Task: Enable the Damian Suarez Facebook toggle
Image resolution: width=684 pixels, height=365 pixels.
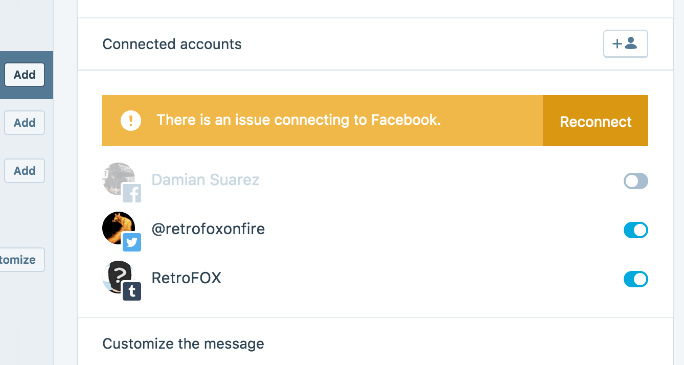Action: point(635,181)
